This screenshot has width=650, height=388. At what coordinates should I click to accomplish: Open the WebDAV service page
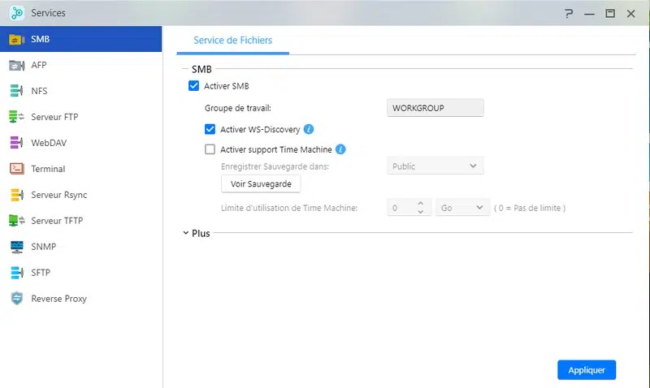(x=80, y=143)
